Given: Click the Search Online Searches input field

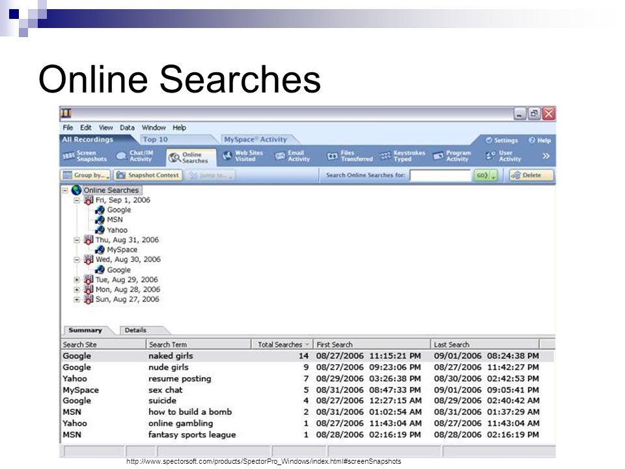Looking at the screenshot, I should (x=440, y=175).
